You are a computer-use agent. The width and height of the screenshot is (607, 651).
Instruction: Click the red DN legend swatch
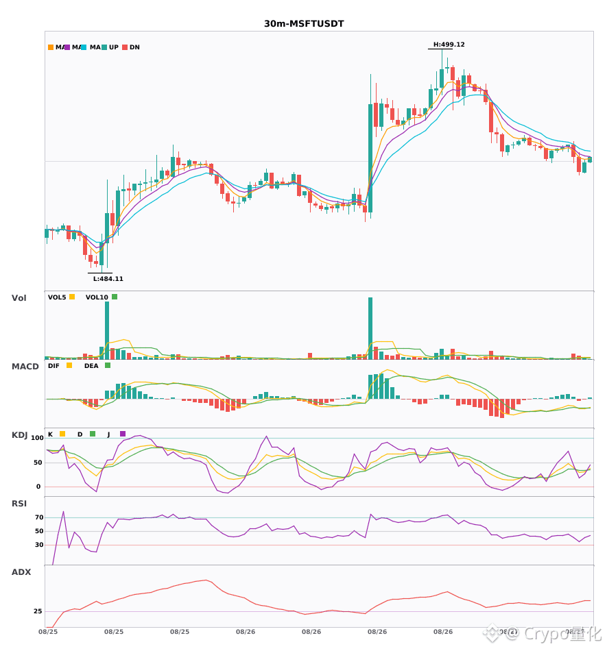point(125,47)
